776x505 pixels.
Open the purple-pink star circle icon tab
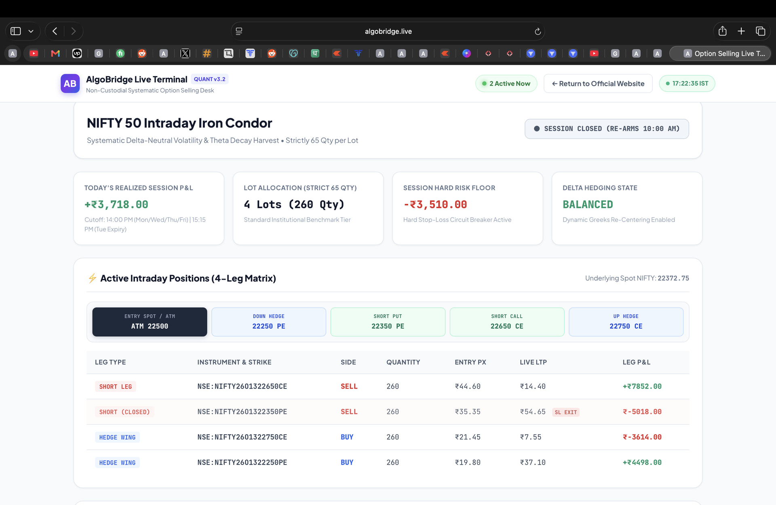point(466,53)
